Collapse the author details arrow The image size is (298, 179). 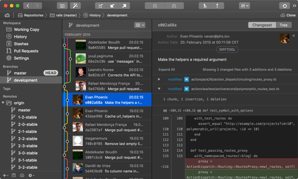coord(293,35)
